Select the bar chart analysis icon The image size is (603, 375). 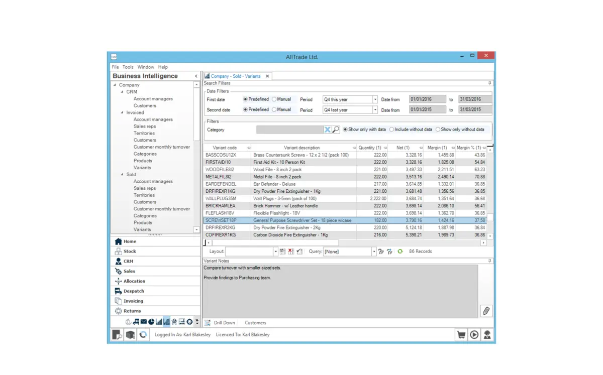tap(158, 322)
